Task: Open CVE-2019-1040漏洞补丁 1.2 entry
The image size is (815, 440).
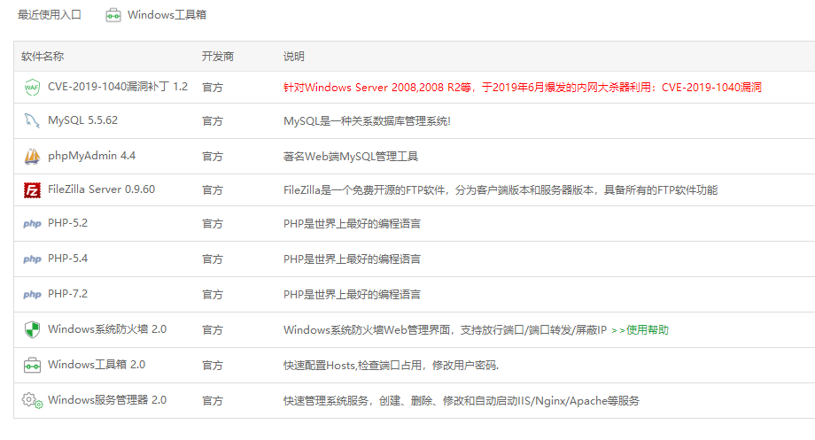Action: pos(118,87)
